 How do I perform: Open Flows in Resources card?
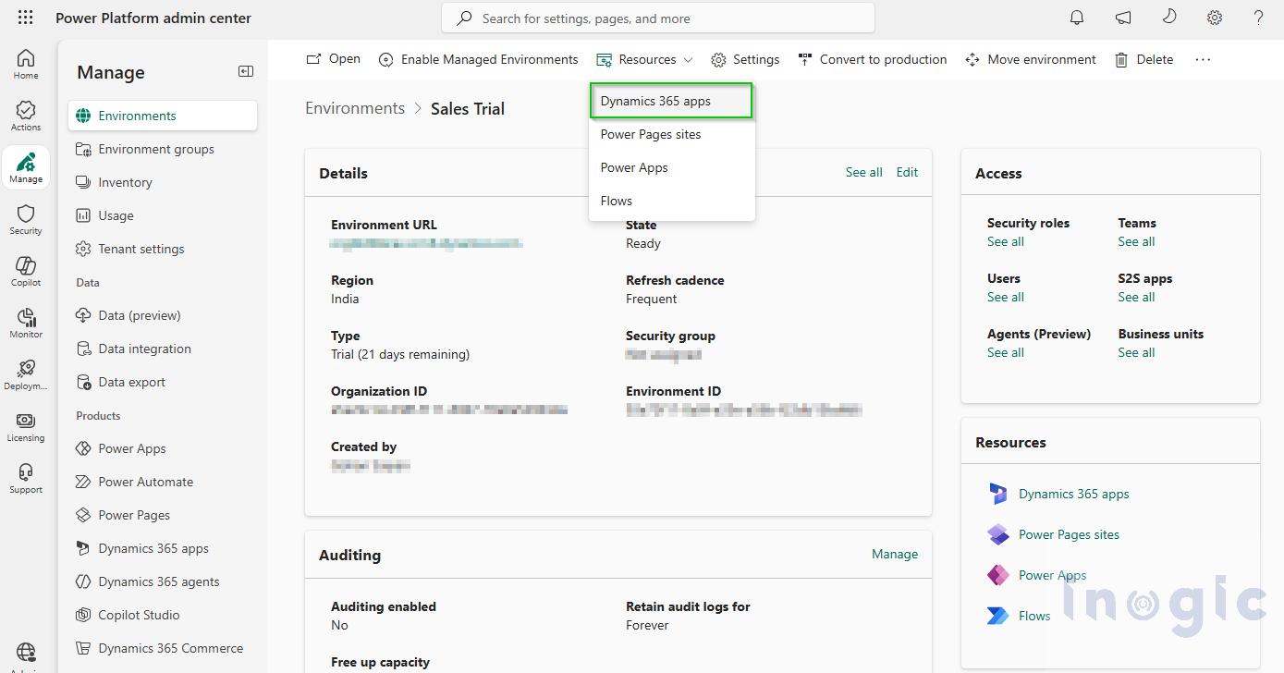1033,616
